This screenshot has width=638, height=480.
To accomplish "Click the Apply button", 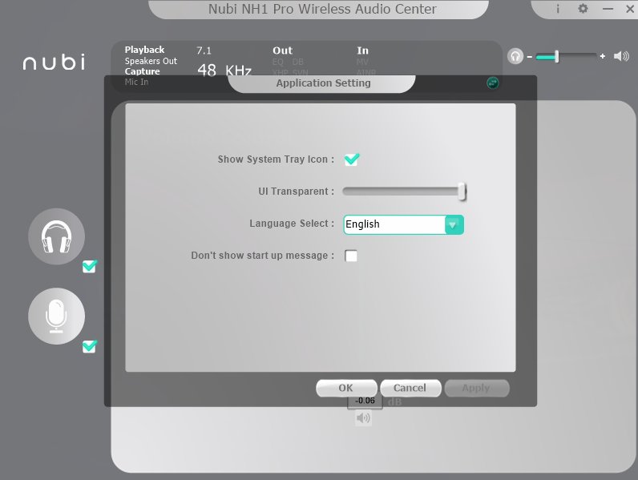I will pos(476,388).
